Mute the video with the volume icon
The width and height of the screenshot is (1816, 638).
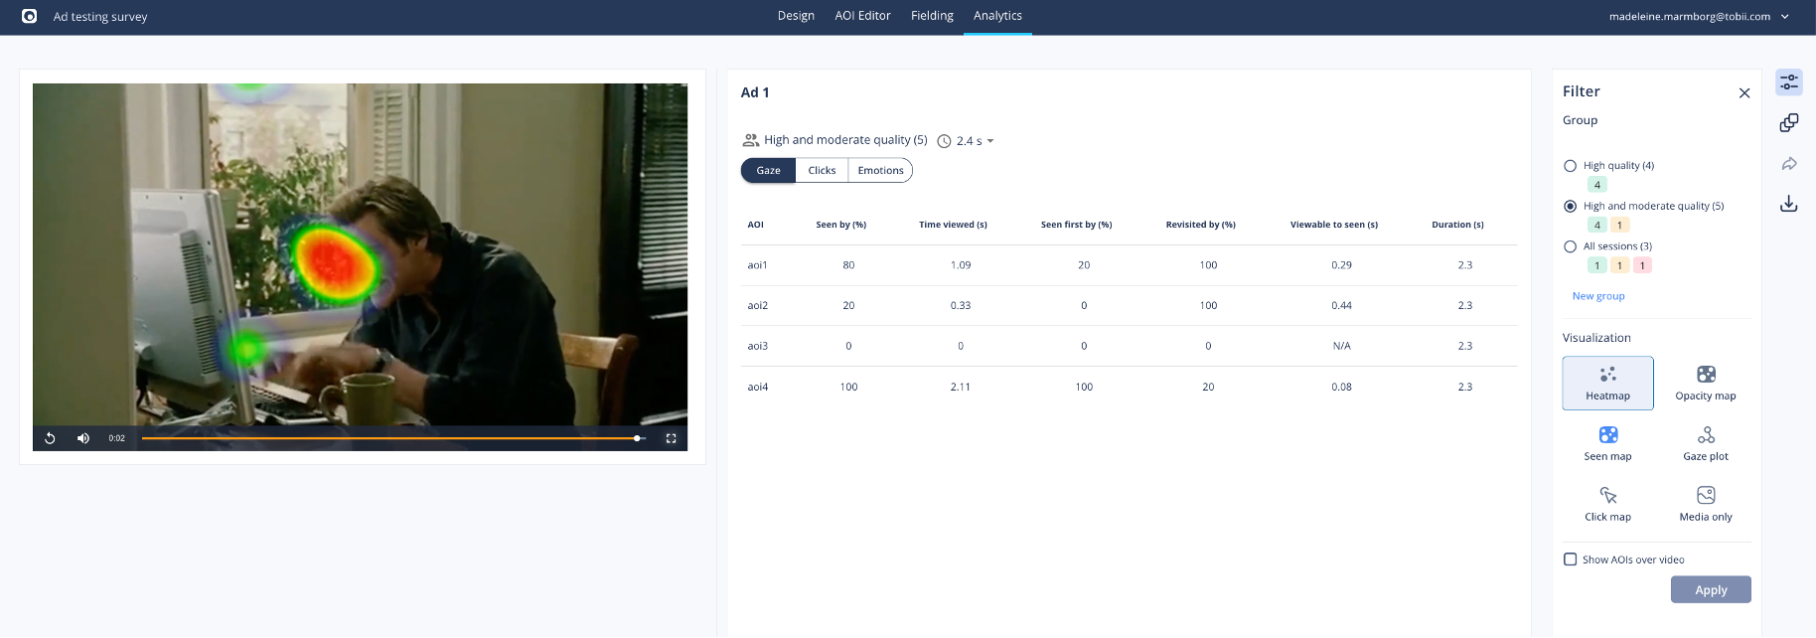pyautogui.click(x=83, y=438)
